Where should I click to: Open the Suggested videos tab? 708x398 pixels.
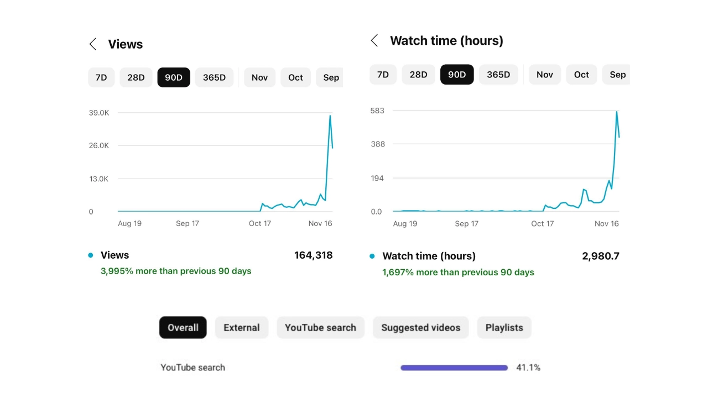(x=420, y=327)
